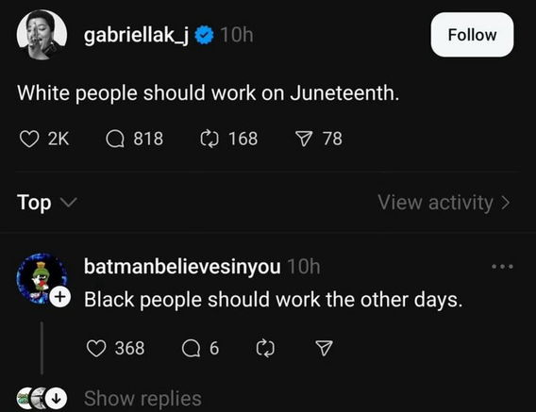The width and height of the screenshot is (536, 412).
Task: Open batmanbelievesinyou username link
Action: point(182,267)
